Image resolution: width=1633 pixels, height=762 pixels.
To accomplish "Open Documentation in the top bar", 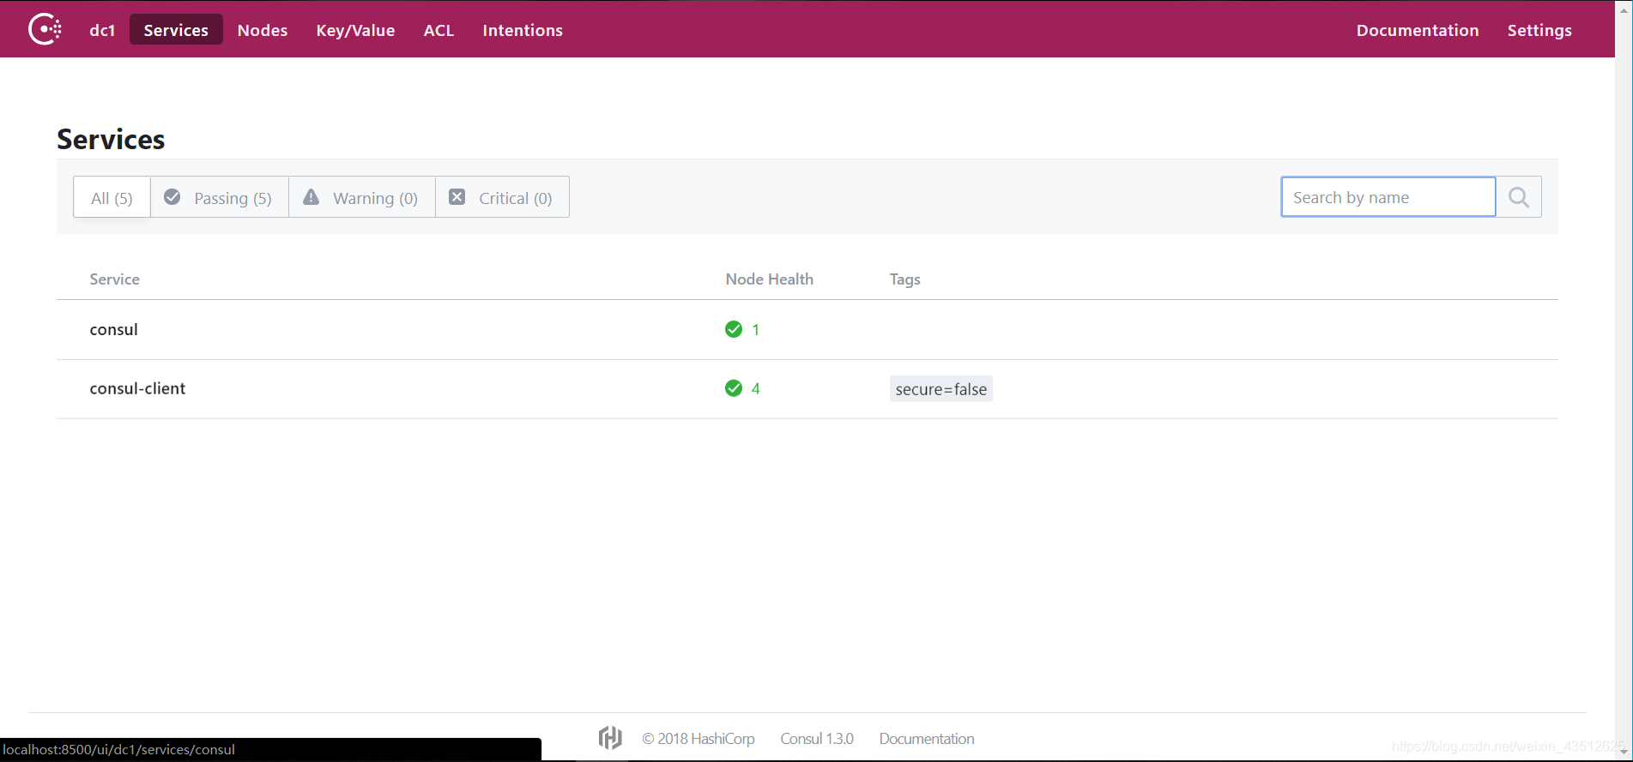I will click(x=1418, y=30).
